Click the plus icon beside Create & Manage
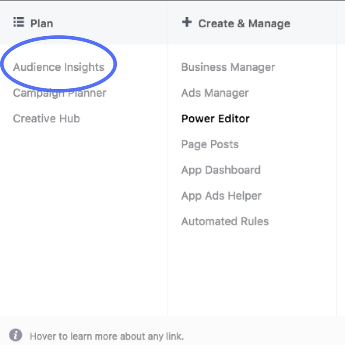 [187, 22]
